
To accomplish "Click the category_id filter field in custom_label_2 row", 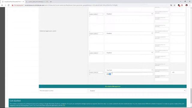I will (162, 40).
